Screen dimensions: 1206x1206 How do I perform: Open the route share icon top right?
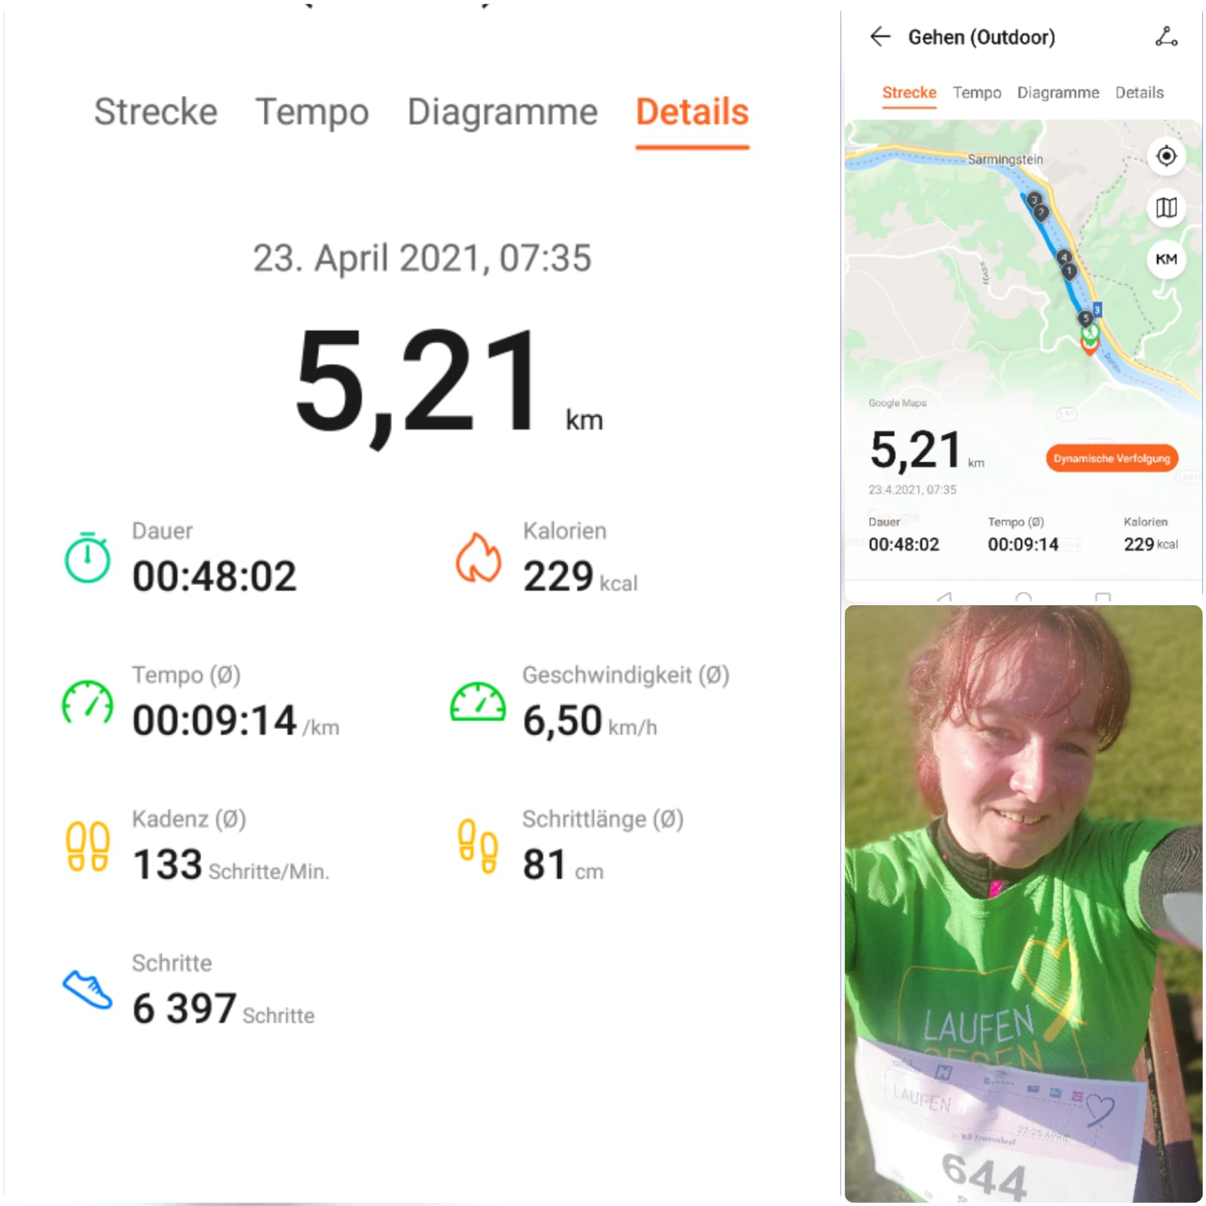1166,36
